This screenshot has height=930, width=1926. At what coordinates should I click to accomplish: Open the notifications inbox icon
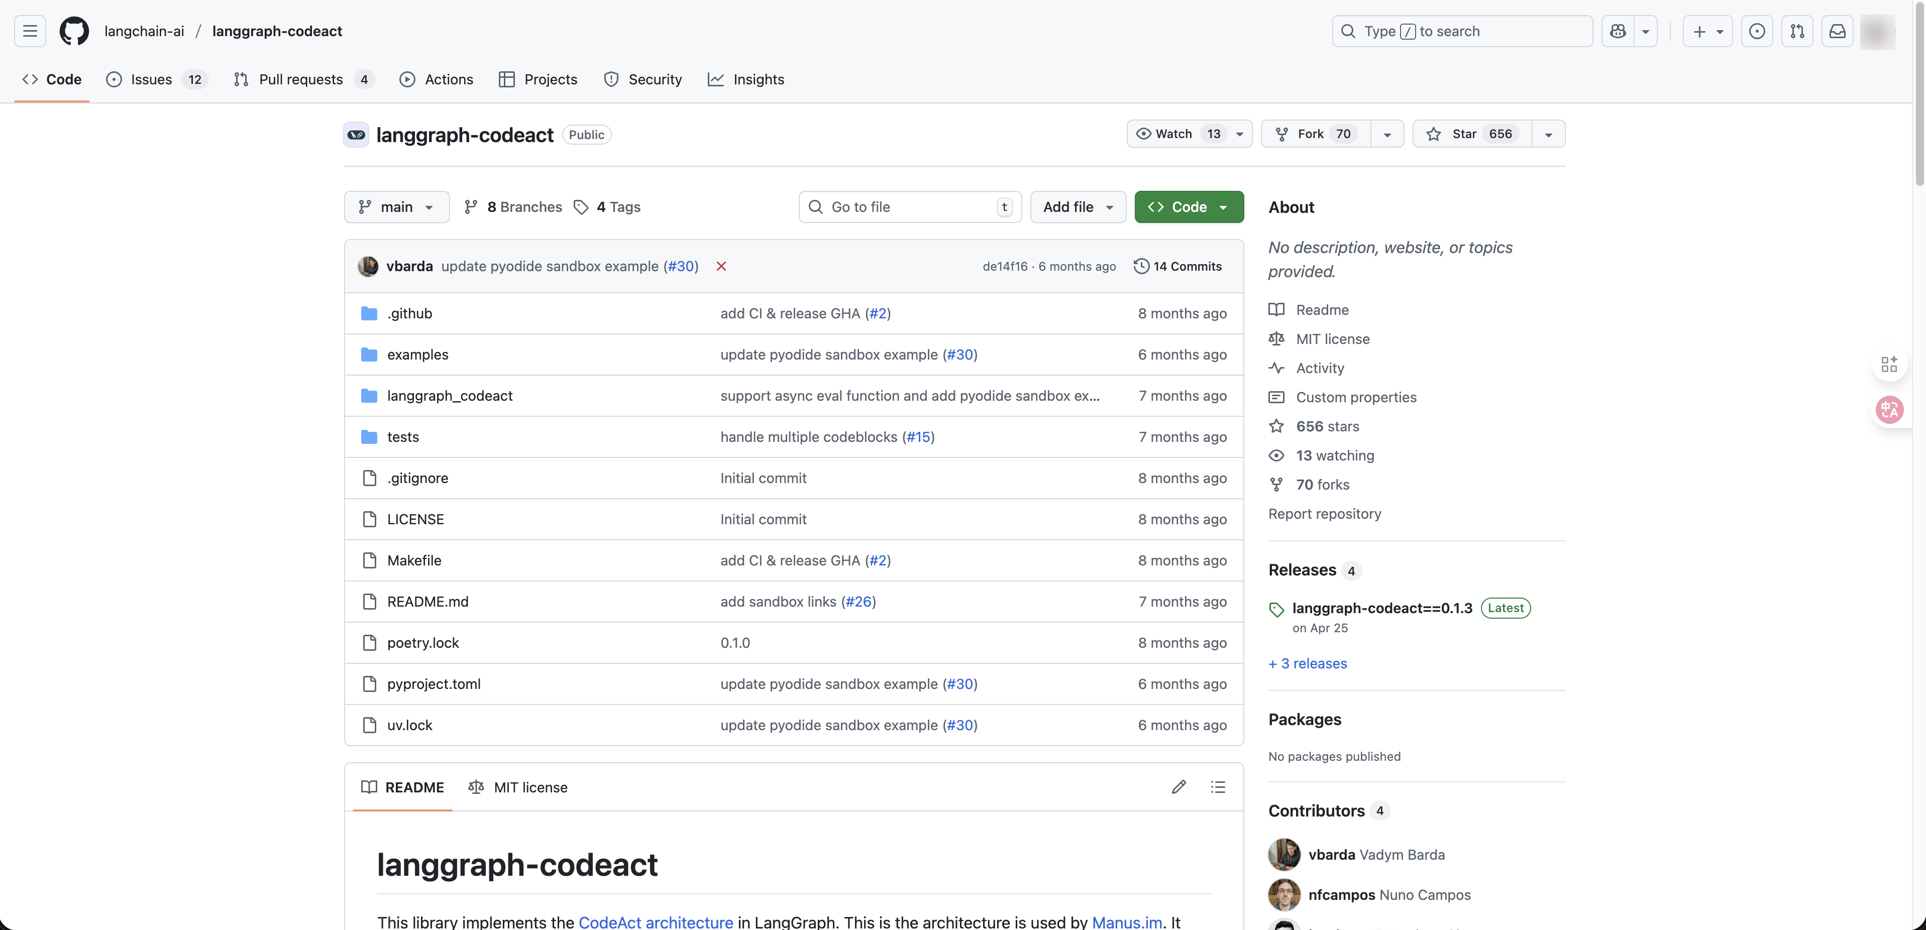click(x=1838, y=31)
